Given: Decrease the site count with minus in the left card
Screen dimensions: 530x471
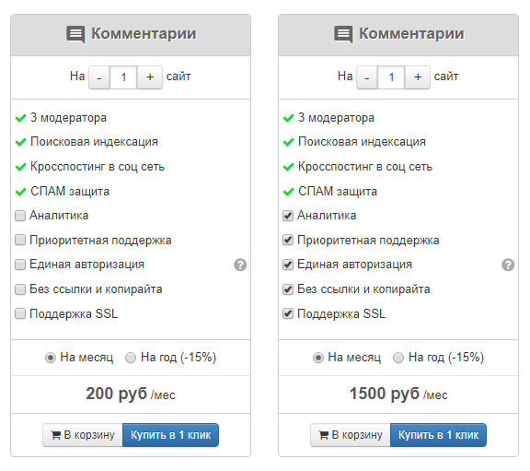Looking at the screenshot, I should click(99, 77).
